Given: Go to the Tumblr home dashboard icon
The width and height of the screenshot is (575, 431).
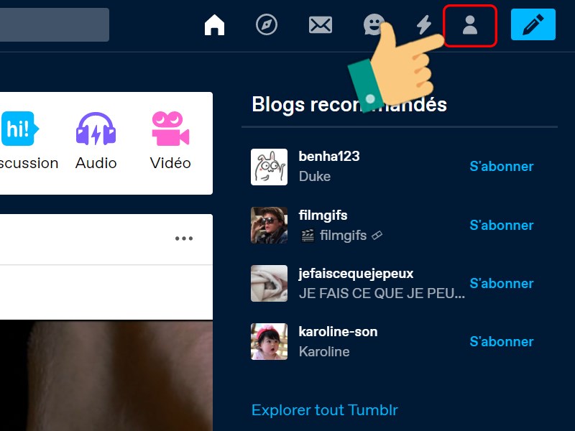Looking at the screenshot, I should click(x=214, y=25).
